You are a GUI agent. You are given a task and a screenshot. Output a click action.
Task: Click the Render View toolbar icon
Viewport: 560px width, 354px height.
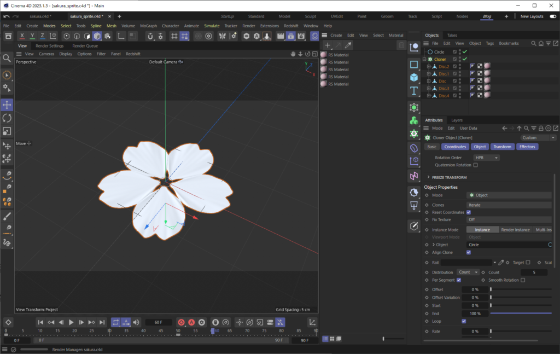(x=281, y=36)
